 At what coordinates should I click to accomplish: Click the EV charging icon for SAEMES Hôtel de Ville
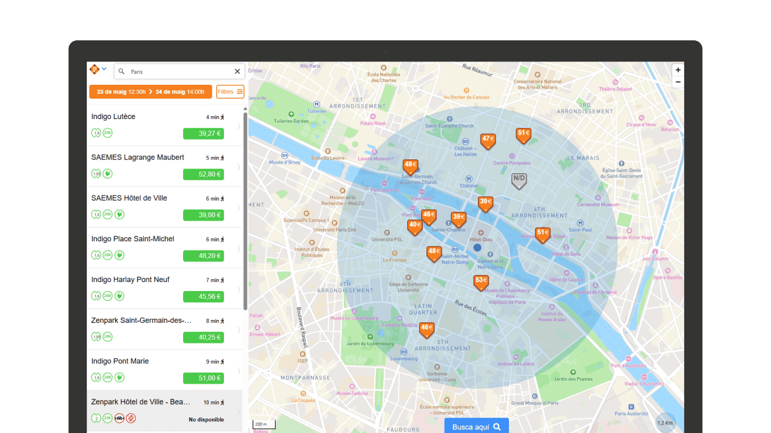coord(119,214)
